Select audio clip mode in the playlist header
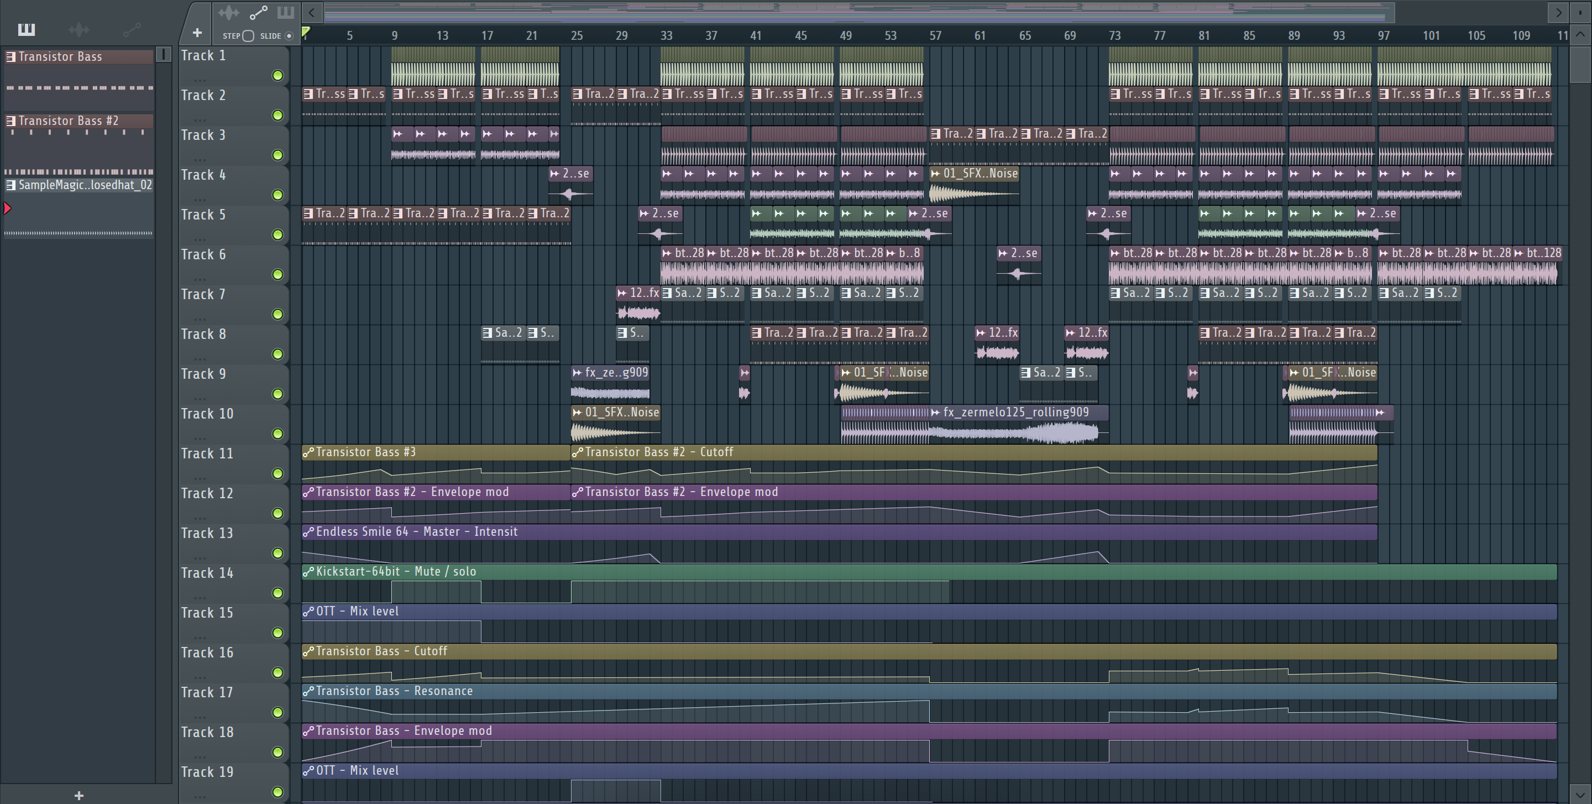This screenshot has height=804, width=1592. pos(228,12)
